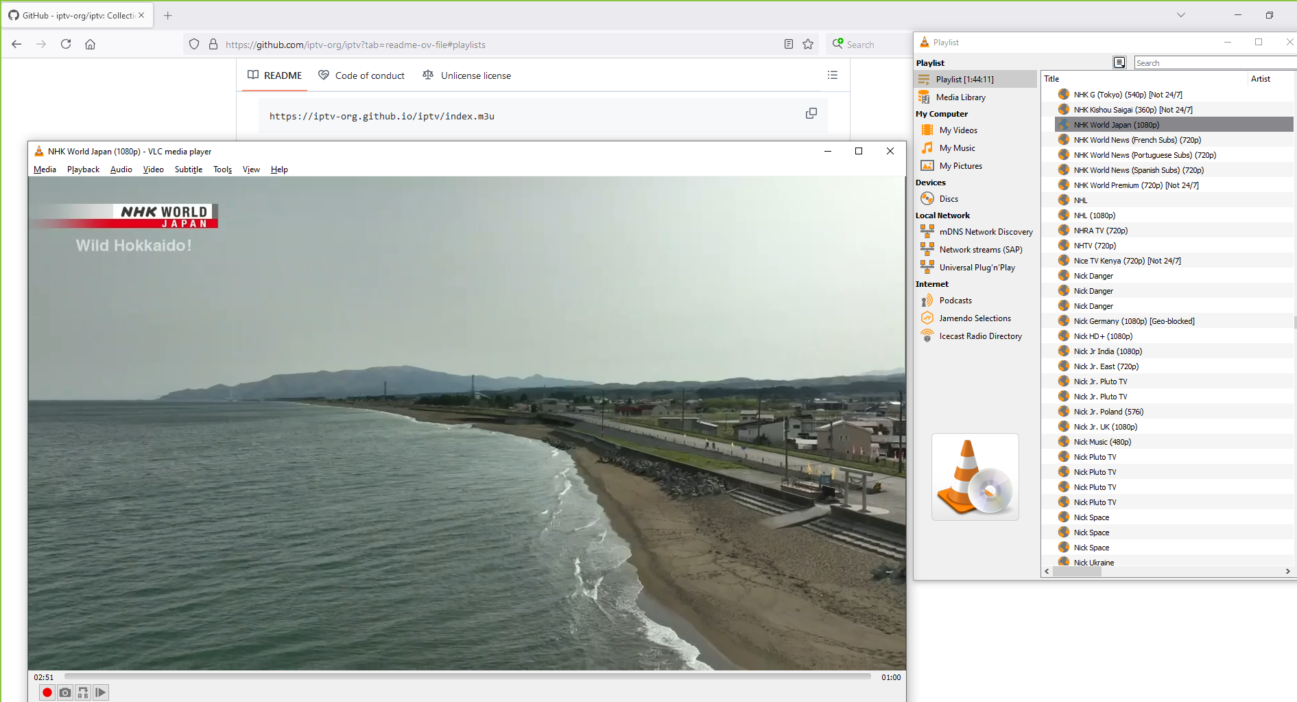Click the padlock site information icon
1297x702 pixels.
213,45
